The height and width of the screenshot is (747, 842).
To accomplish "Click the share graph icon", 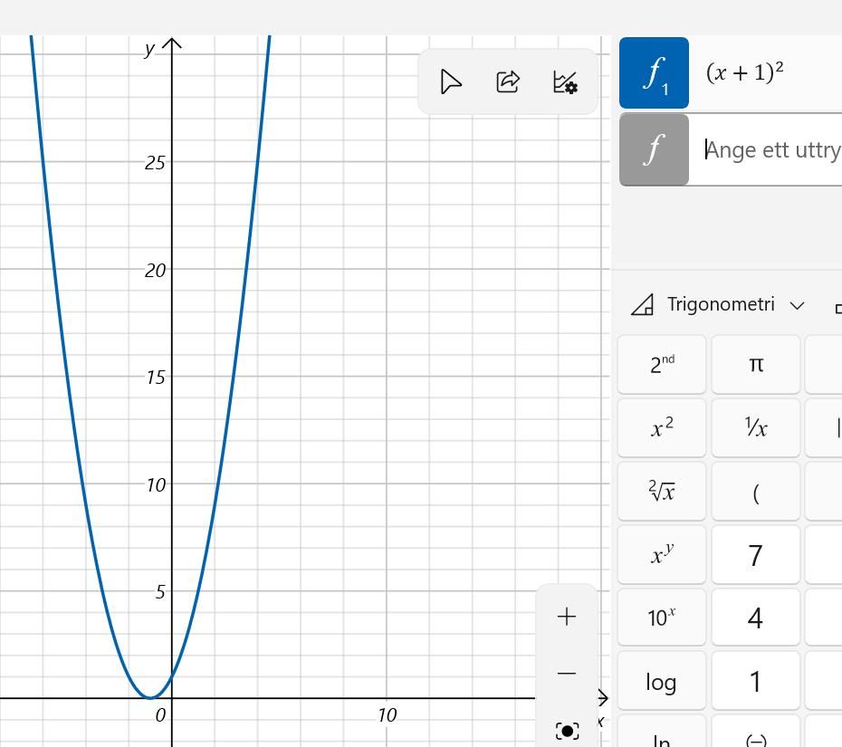I will (x=508, y=82).
